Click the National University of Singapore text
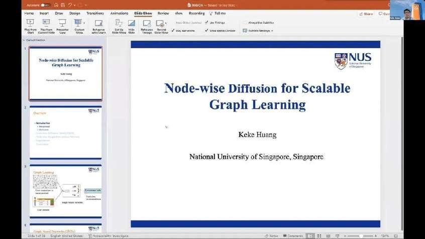 tap(256, 157)
